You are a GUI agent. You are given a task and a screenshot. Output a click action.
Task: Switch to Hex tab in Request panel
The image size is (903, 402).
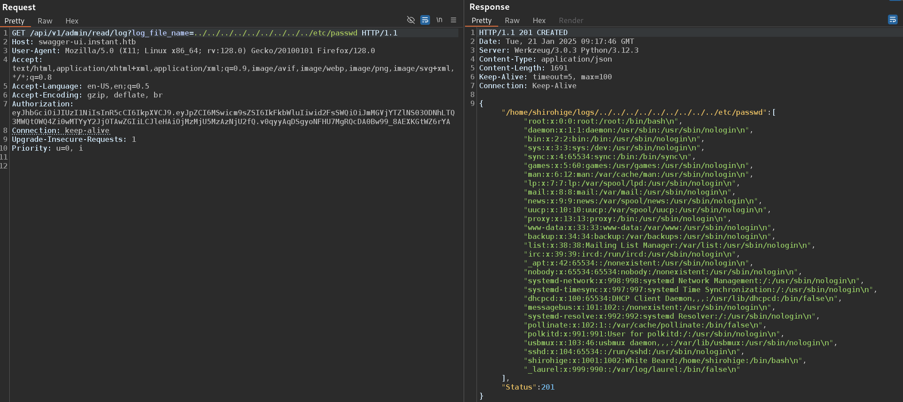pyautogui.click(x=72, y=21)
